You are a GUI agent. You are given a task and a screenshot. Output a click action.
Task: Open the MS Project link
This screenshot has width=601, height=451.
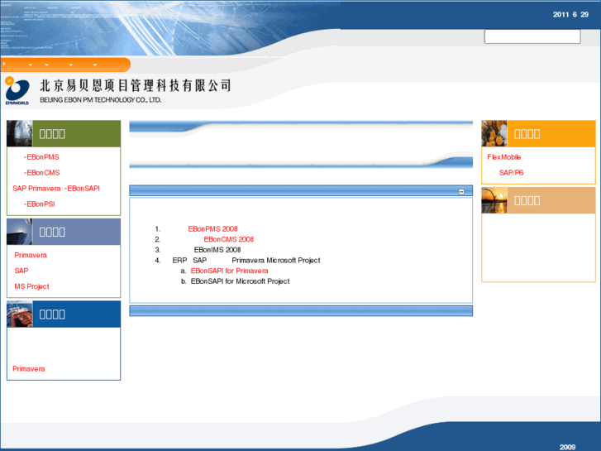point(31,286)
